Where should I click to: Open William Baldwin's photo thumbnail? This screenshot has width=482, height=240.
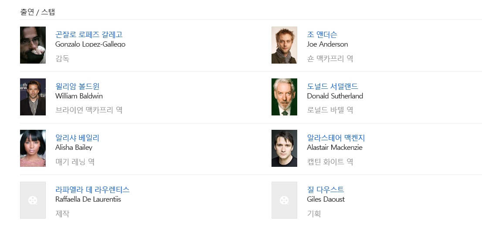pos(33,97)
